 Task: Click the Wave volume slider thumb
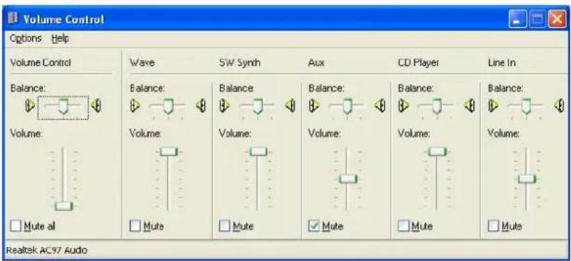coord(169,151)
